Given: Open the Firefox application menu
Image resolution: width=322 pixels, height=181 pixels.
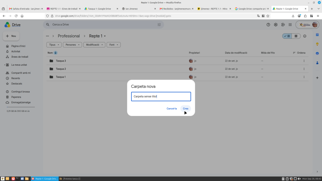Looking at the screenshot, I should click(x=318, y=16).
